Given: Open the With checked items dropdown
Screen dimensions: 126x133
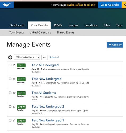Looking at the screenshot, I should pos(27,57).
